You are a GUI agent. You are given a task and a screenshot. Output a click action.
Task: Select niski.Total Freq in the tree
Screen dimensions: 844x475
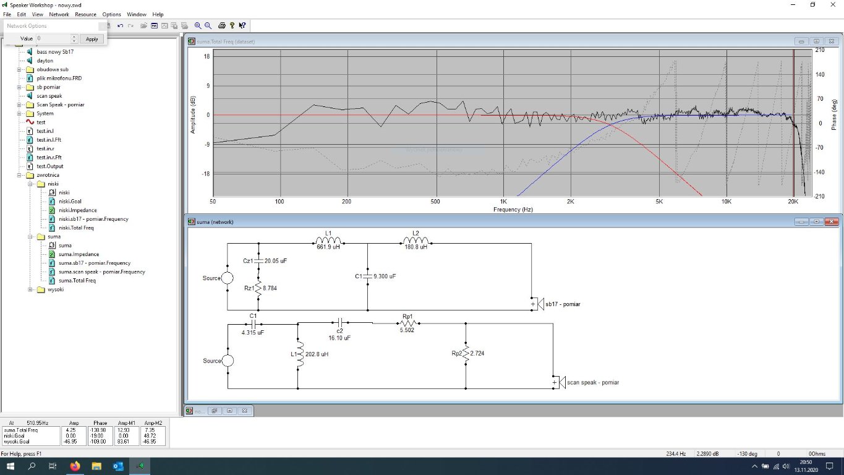tap(76, 228)
